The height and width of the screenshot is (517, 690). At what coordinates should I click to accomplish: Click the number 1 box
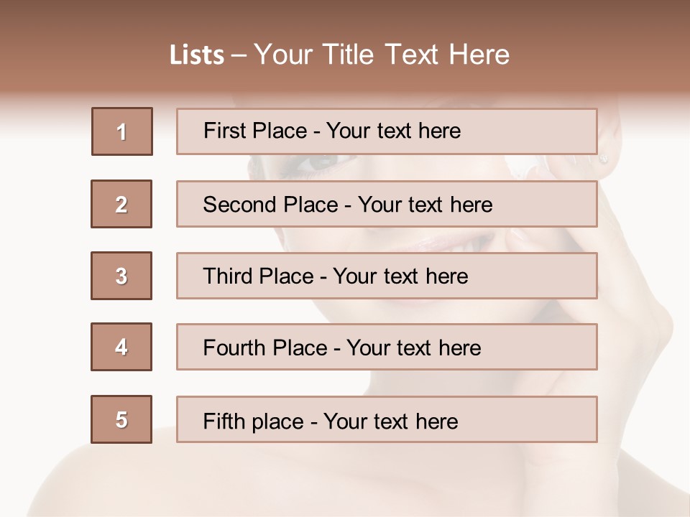tap(121, 131)
